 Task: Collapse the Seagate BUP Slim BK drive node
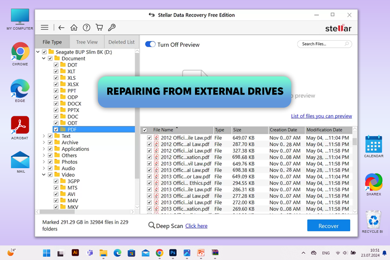point(38,52)
